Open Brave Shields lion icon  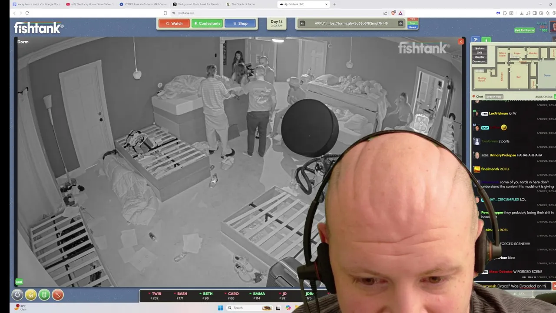coord(393,13)
